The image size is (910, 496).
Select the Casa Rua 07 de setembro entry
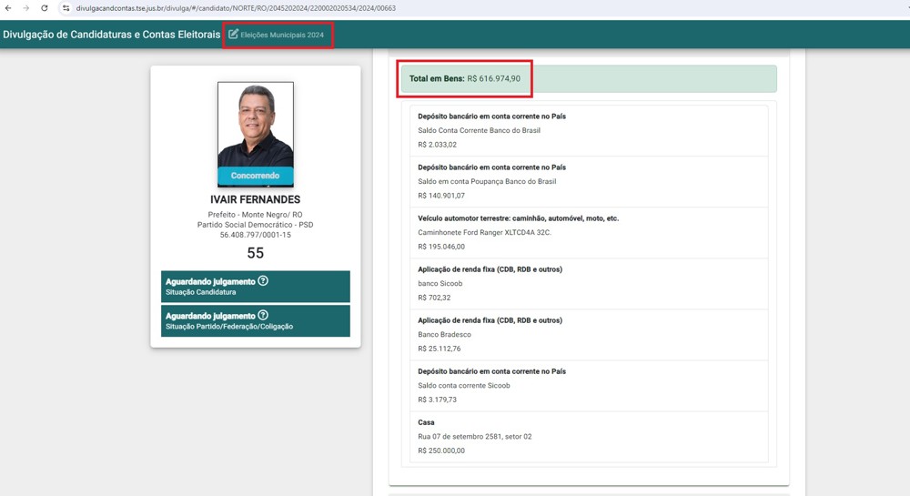click(x=589, y=437)
